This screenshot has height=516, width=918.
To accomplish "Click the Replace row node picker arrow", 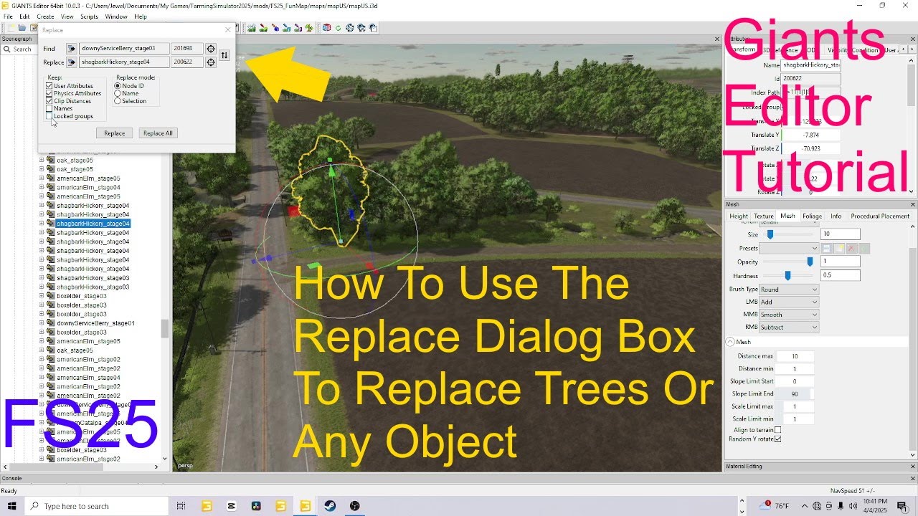I will pos(71,62).
